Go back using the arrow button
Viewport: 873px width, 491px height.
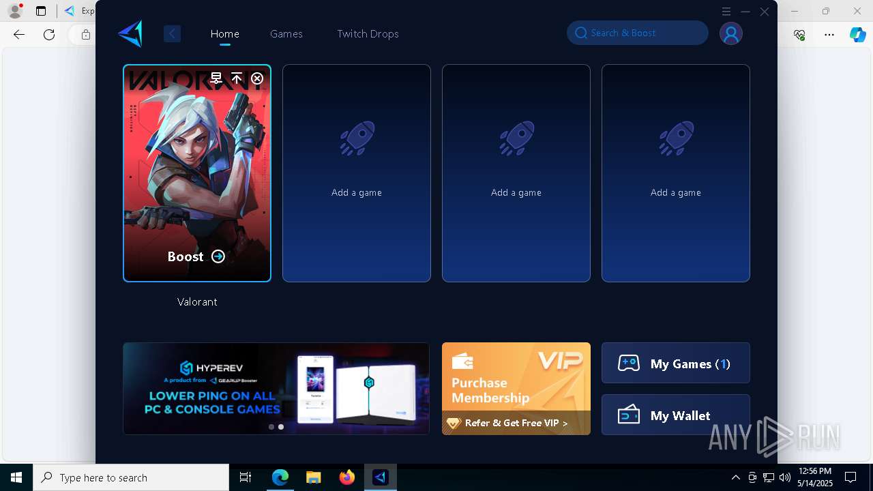coord(172,33)
